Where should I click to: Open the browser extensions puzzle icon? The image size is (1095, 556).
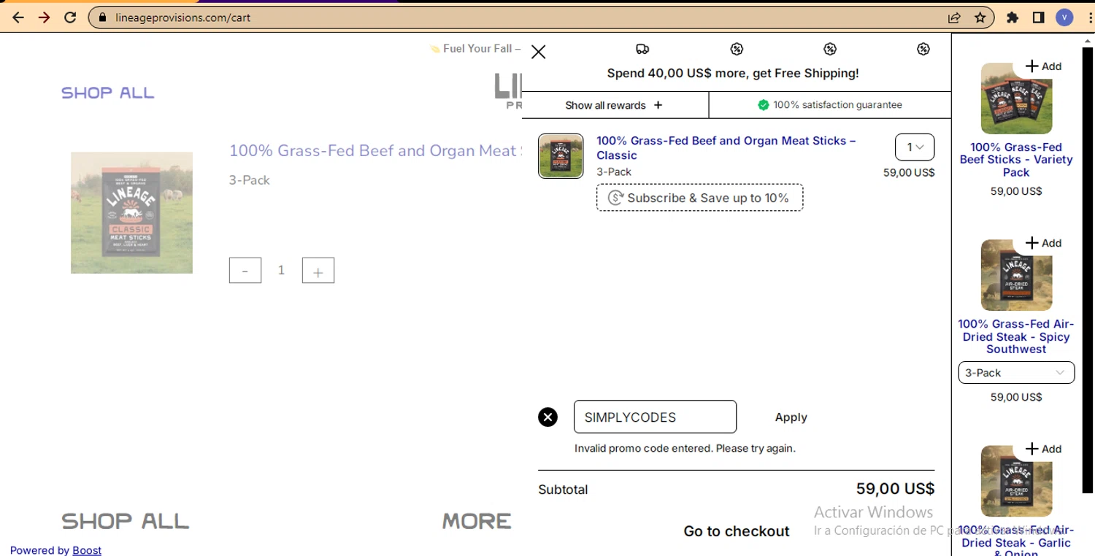tap(1013, 18)
